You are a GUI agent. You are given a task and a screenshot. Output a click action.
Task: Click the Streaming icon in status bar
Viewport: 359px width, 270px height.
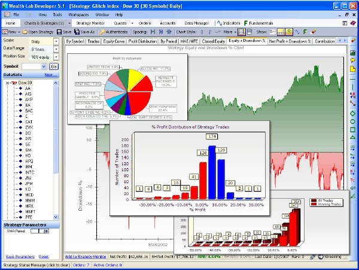[x=321, y=257]
